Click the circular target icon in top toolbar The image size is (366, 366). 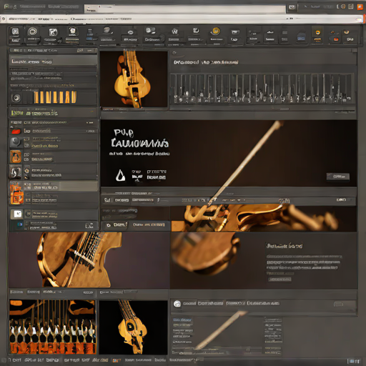point(33,31)
